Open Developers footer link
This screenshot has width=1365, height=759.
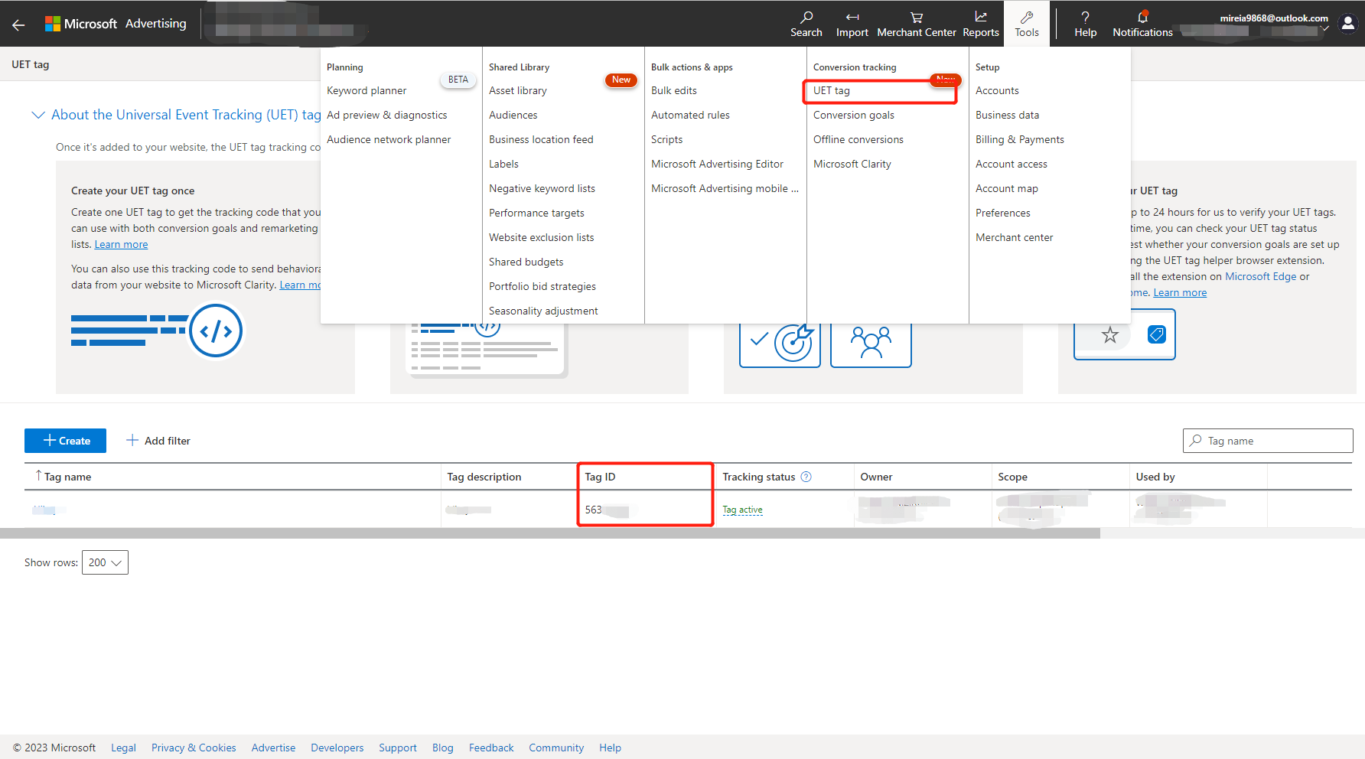pos(337,748)
